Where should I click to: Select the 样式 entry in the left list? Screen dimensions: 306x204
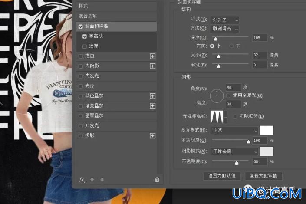tap(117, 6)
